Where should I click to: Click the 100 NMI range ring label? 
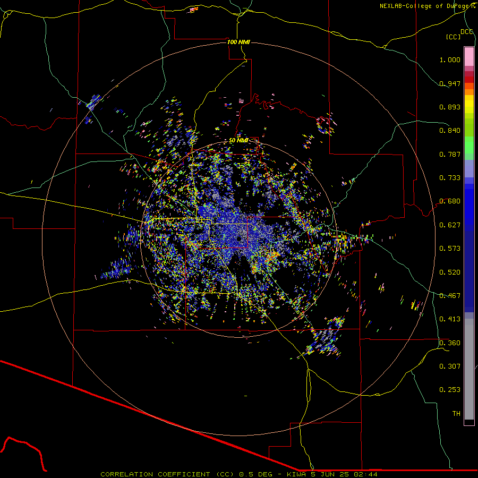tap(238, 42)
